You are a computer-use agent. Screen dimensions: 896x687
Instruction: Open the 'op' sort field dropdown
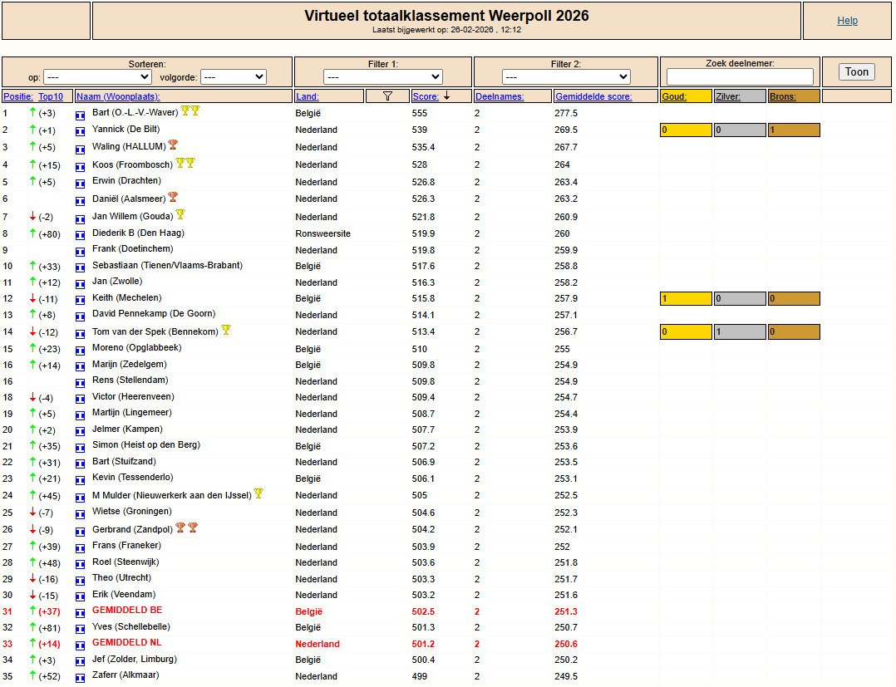(x=97, y=76)
